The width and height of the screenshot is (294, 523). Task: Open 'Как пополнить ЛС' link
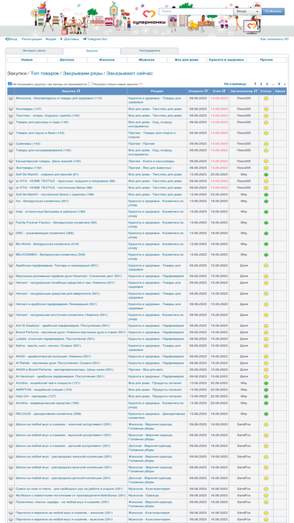274,39
